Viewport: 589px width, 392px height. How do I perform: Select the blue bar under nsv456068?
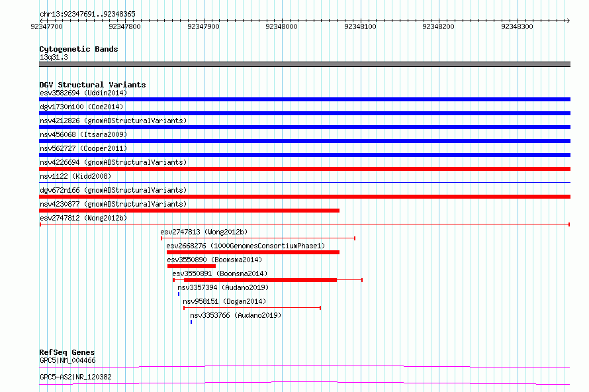304,141
